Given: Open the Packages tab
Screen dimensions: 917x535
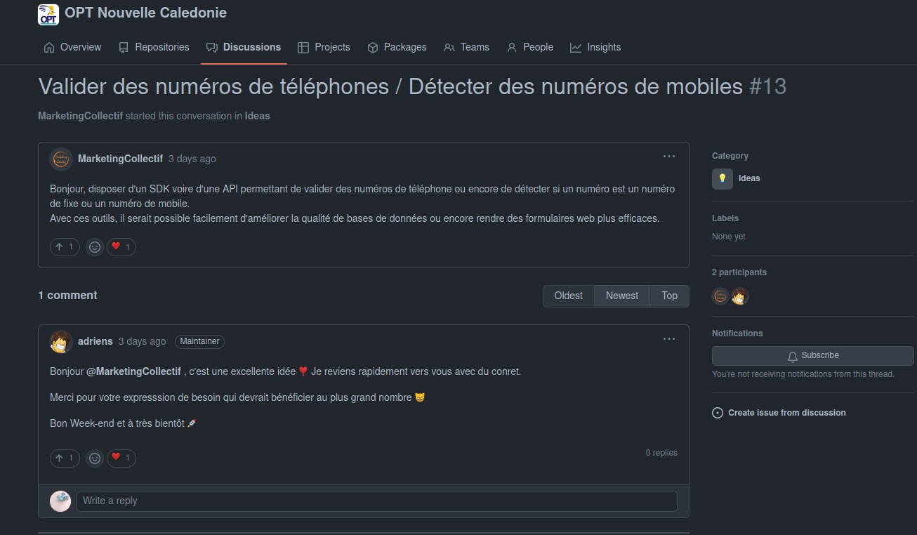Looking at the screenshot, I should [x=397, y=47].
